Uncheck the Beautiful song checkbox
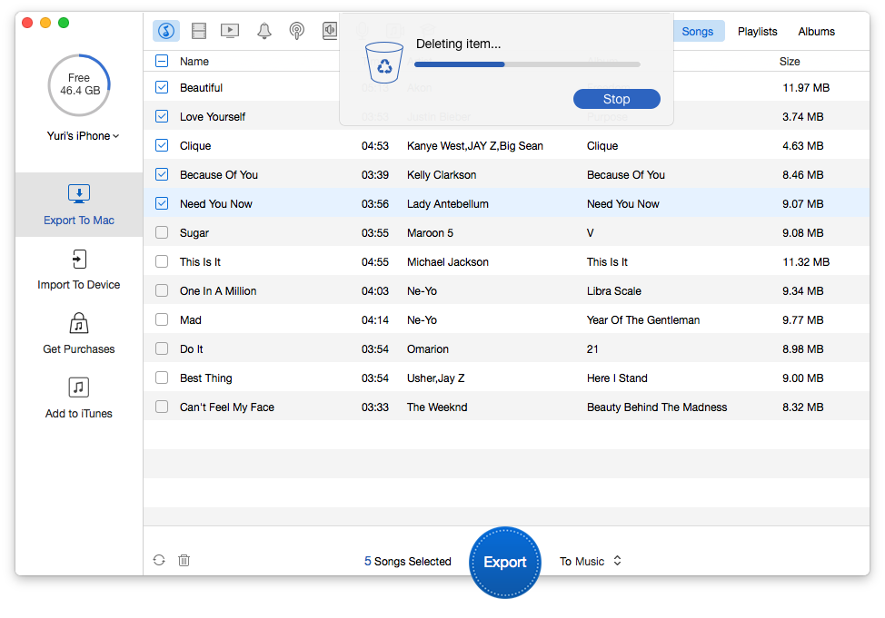 [162, 87]
